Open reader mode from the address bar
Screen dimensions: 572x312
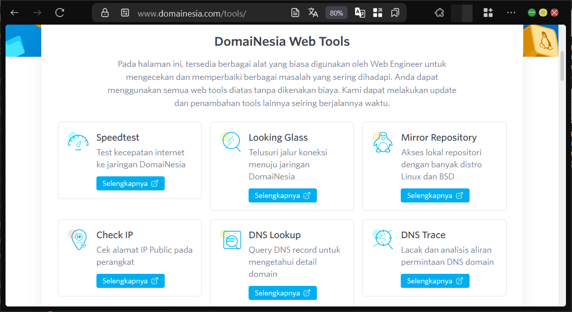coord(296,13)
